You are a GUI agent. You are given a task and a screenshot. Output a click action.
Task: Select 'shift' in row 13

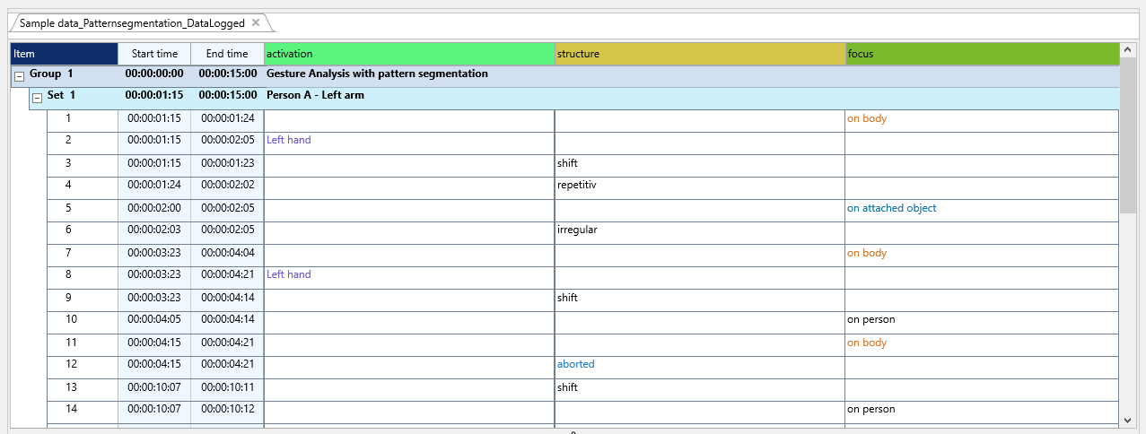coord(567,387)
